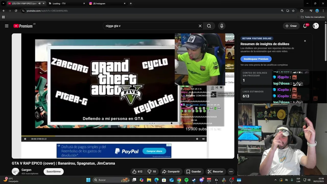This screenshot has height=184, width=327.
Task: Open the Gargon channel avatar
Action: tap(15, 171)
